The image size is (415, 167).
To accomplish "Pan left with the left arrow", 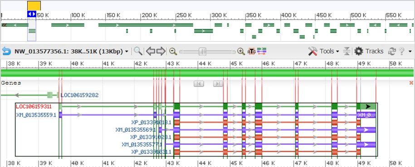I will [x=151, y=51].
